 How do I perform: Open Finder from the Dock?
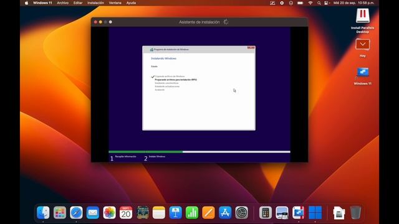pos(43,212)
